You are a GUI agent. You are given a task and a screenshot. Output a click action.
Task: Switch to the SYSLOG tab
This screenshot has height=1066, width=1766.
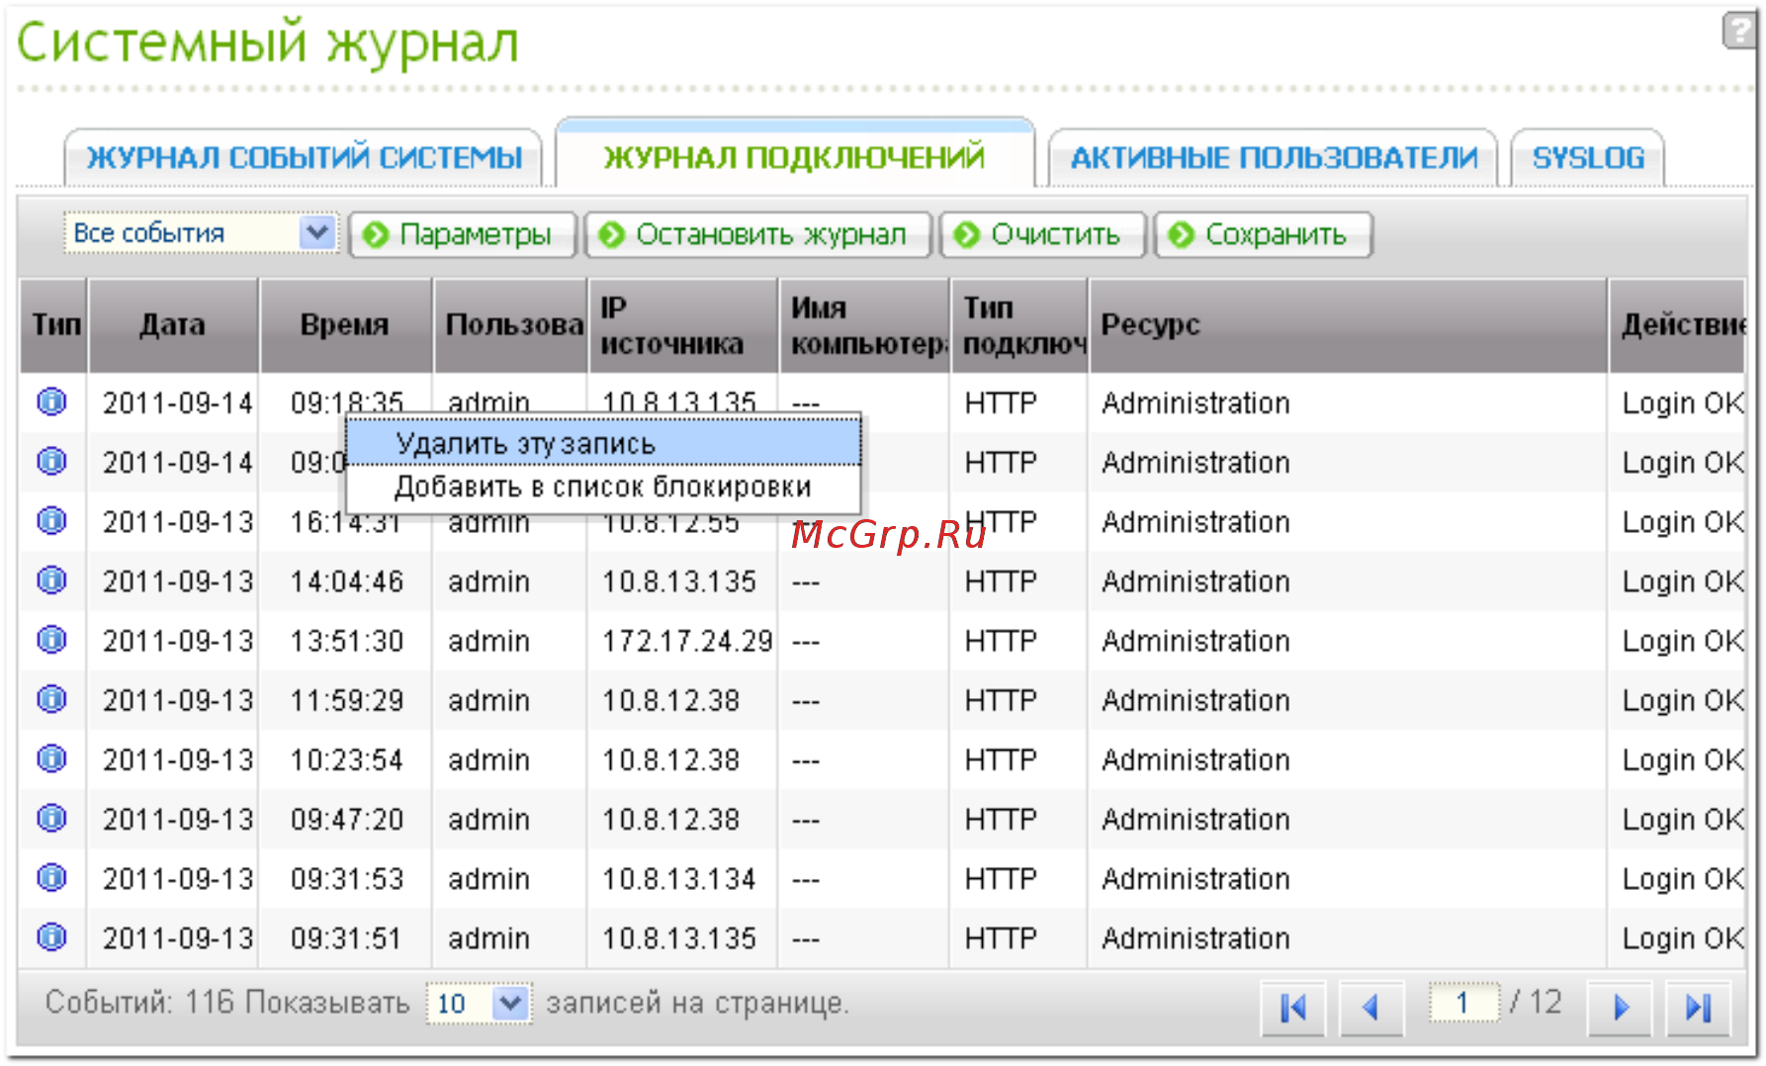click(1588, 157)
